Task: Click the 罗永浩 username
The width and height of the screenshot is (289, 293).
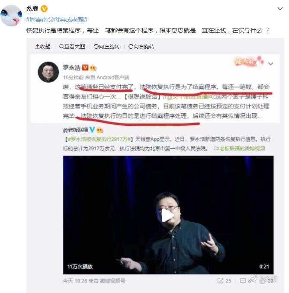Action: (72, 67)
